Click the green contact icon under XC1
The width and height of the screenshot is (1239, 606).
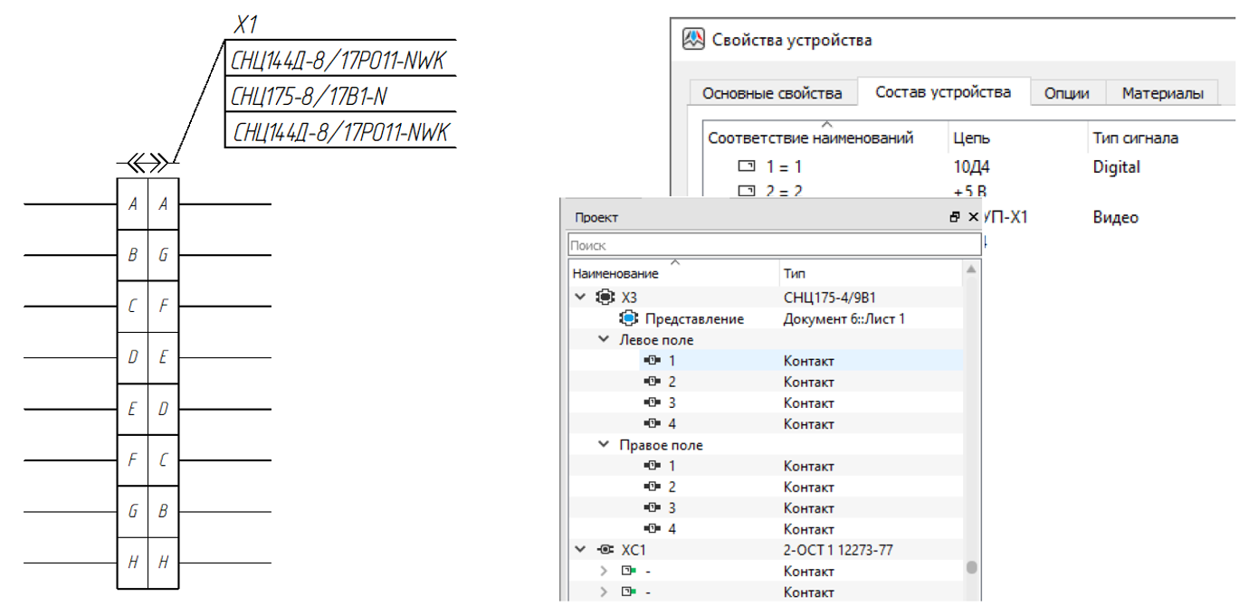coord(628,571)
